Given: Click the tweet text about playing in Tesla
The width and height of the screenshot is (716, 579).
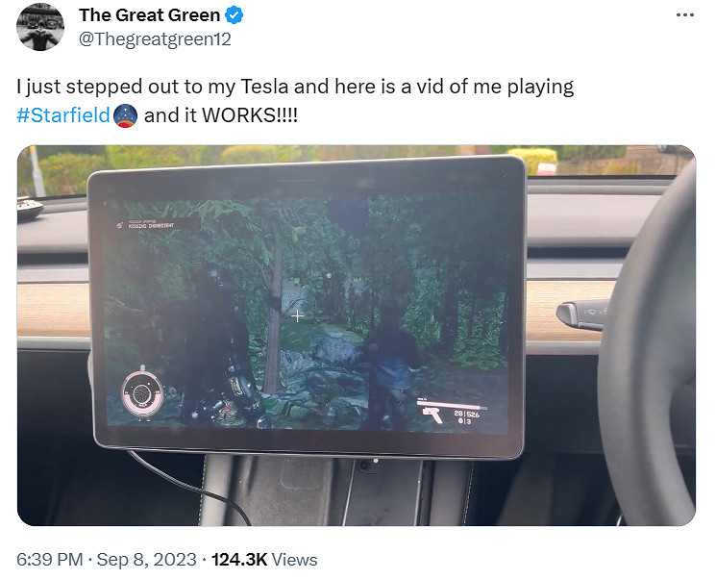Looking at the screenshot, I should point(295,101).
